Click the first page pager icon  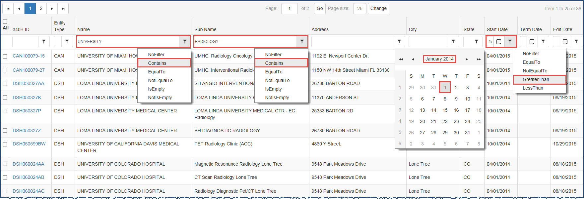click(8, 9)
